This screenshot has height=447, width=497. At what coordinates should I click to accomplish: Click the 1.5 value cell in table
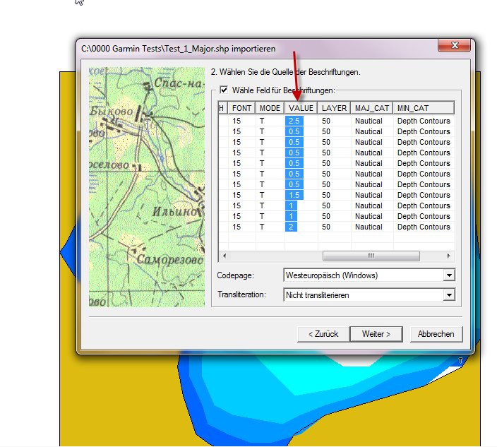tap(294, 195)
